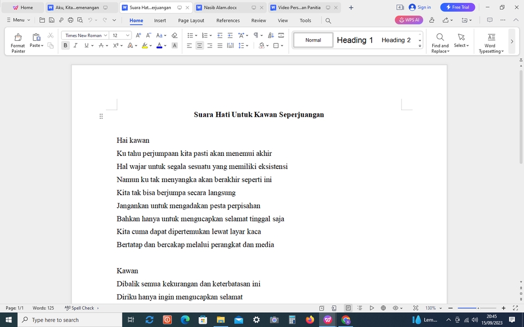Viewport: 524px width, 327px height.
Task: Open the borders dropdown
Action: [282, 46]
